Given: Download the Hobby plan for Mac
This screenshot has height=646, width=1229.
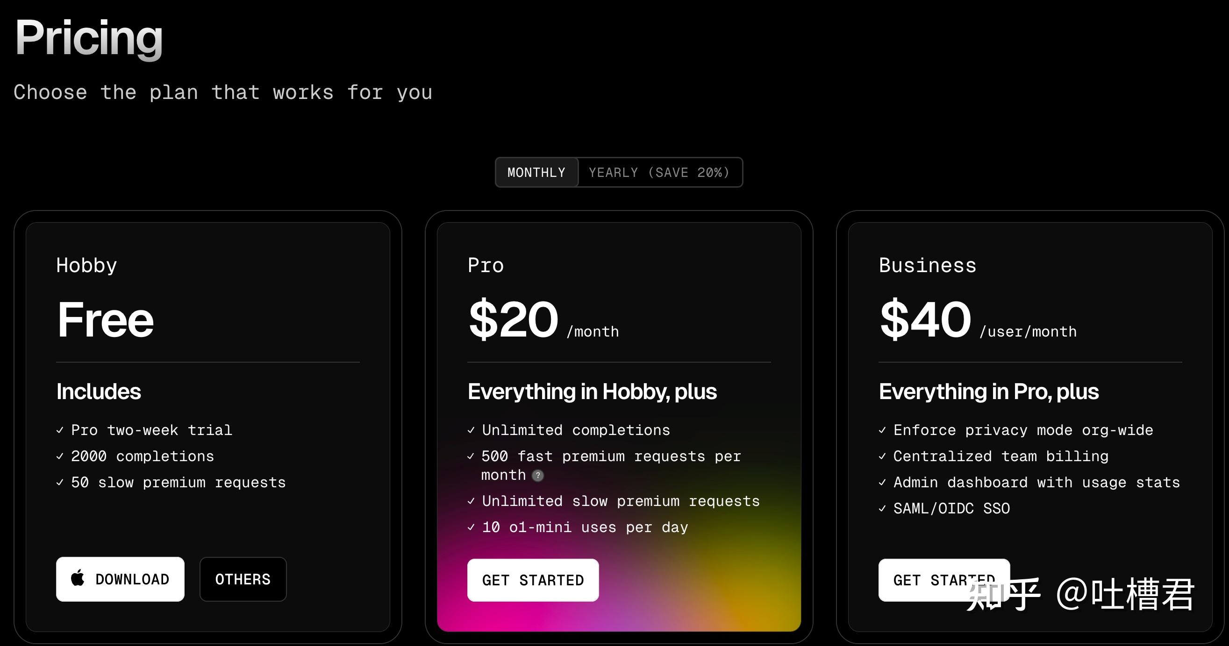Looking at the screenshot, I should [x=120, y=579].
